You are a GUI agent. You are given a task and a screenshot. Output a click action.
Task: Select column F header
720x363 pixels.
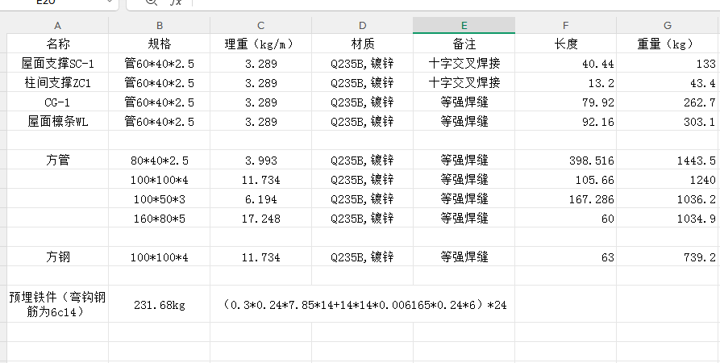[x=565, y=26]
